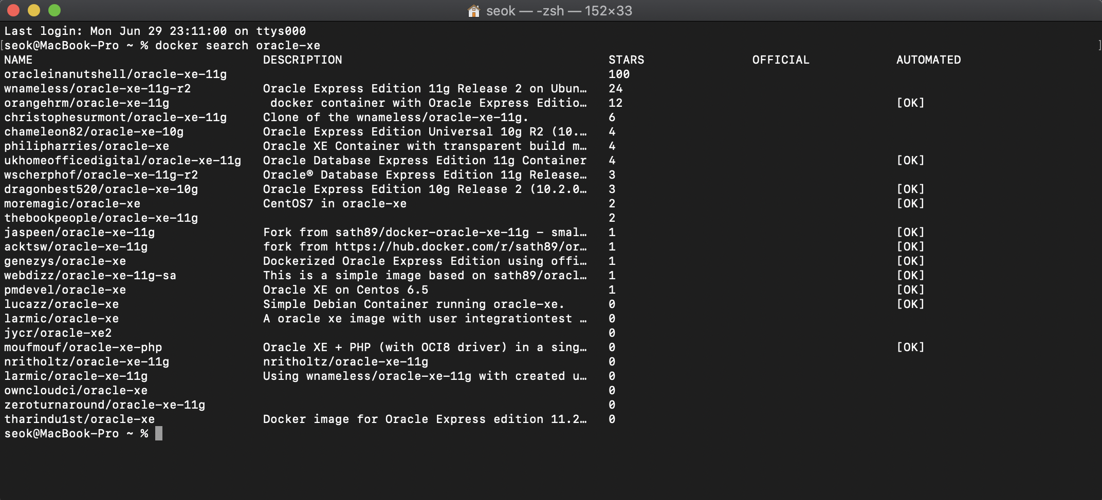
Task: Click the stars value 12
Action: (616, 103)
